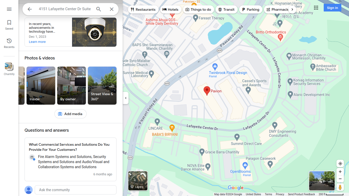
Task: Collapse the side panel arrow
Action: click(125, 98)
